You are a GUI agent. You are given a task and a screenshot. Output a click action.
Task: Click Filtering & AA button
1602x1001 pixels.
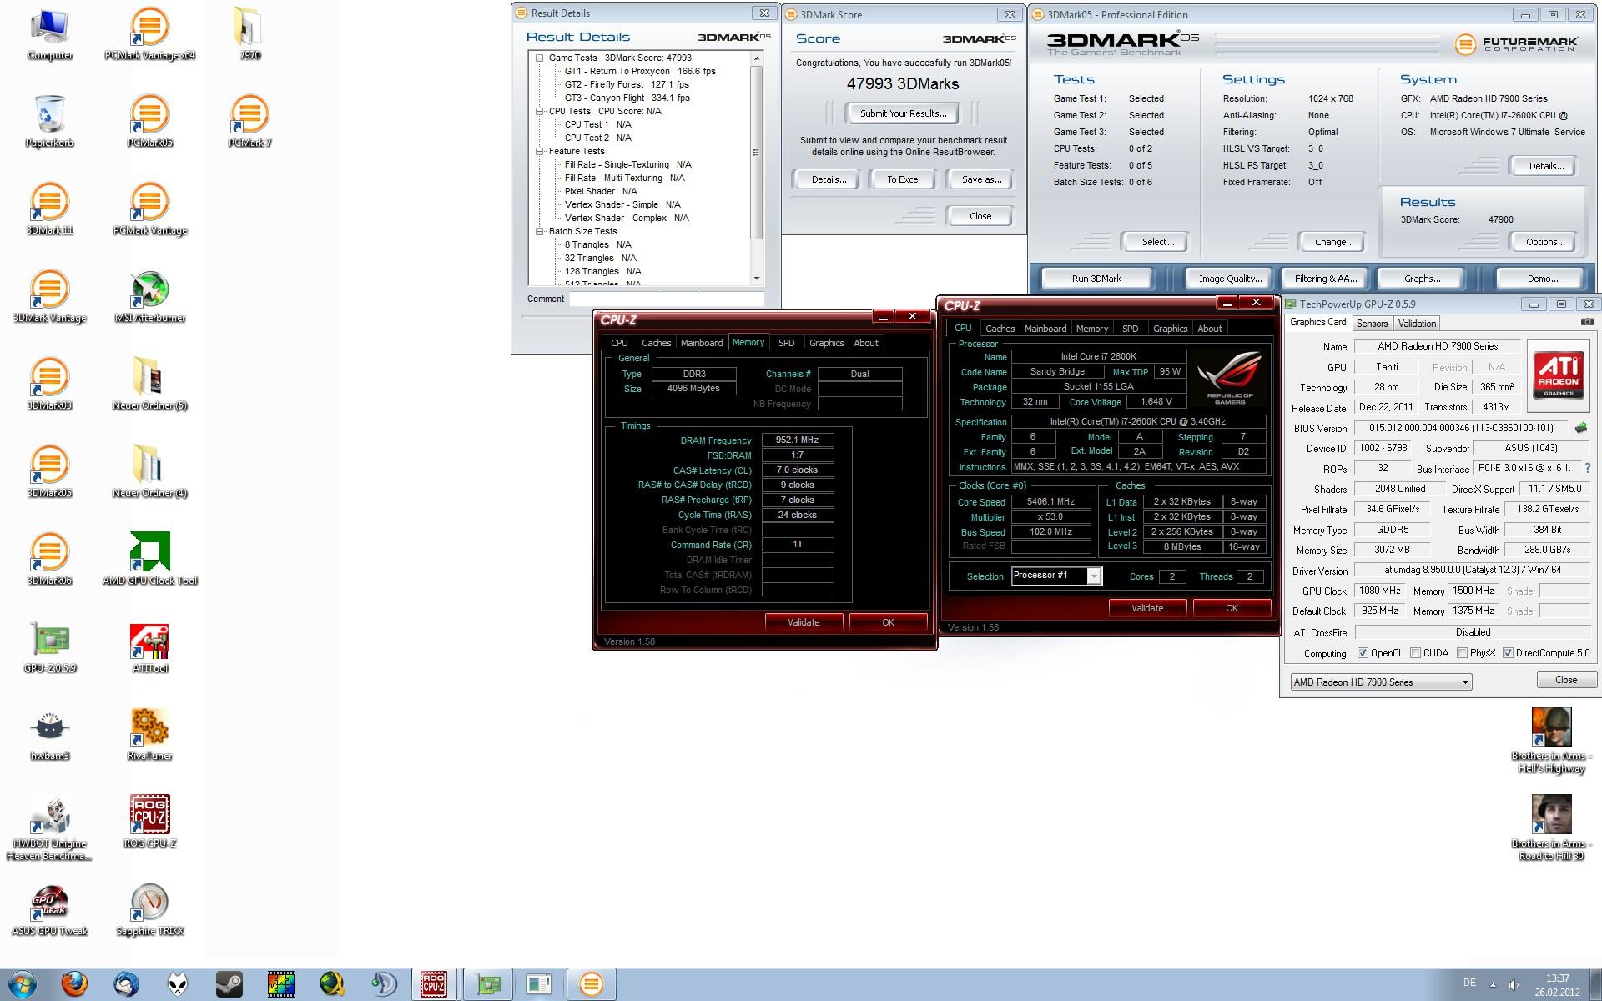pos(1325,279)
